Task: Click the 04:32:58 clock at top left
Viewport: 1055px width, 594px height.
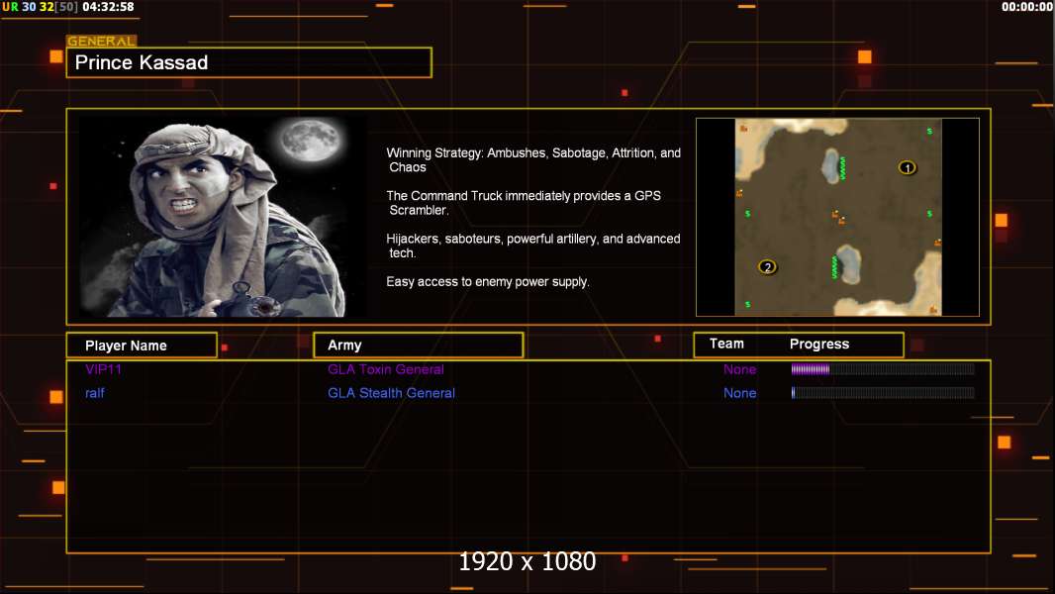Action: point(108,7)
